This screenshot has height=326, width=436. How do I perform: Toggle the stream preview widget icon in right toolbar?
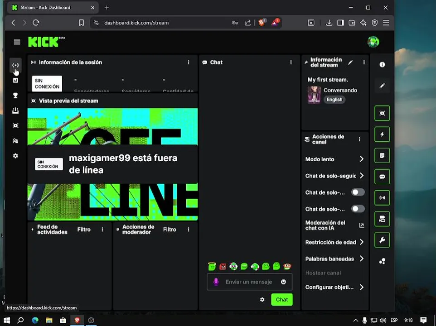382,113
